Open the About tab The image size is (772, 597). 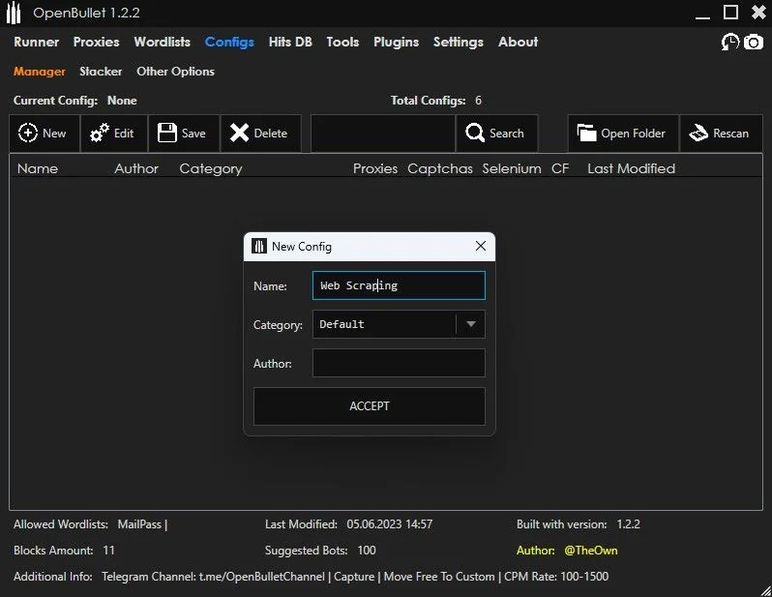tap(518, 42)
